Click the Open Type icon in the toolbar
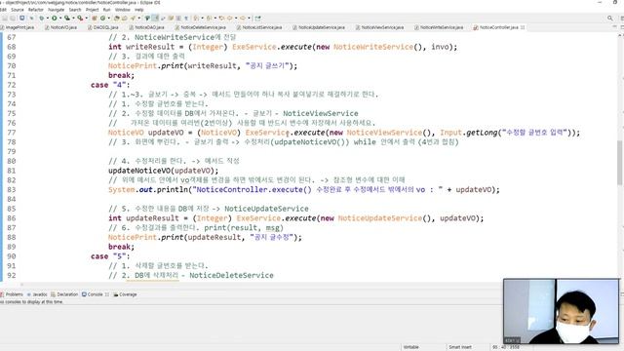 [116, 18]
